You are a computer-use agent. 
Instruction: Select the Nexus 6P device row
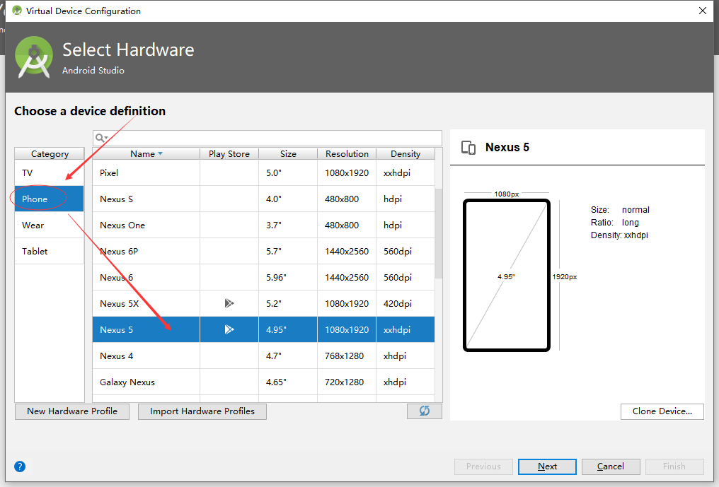(x=264, y=251)
